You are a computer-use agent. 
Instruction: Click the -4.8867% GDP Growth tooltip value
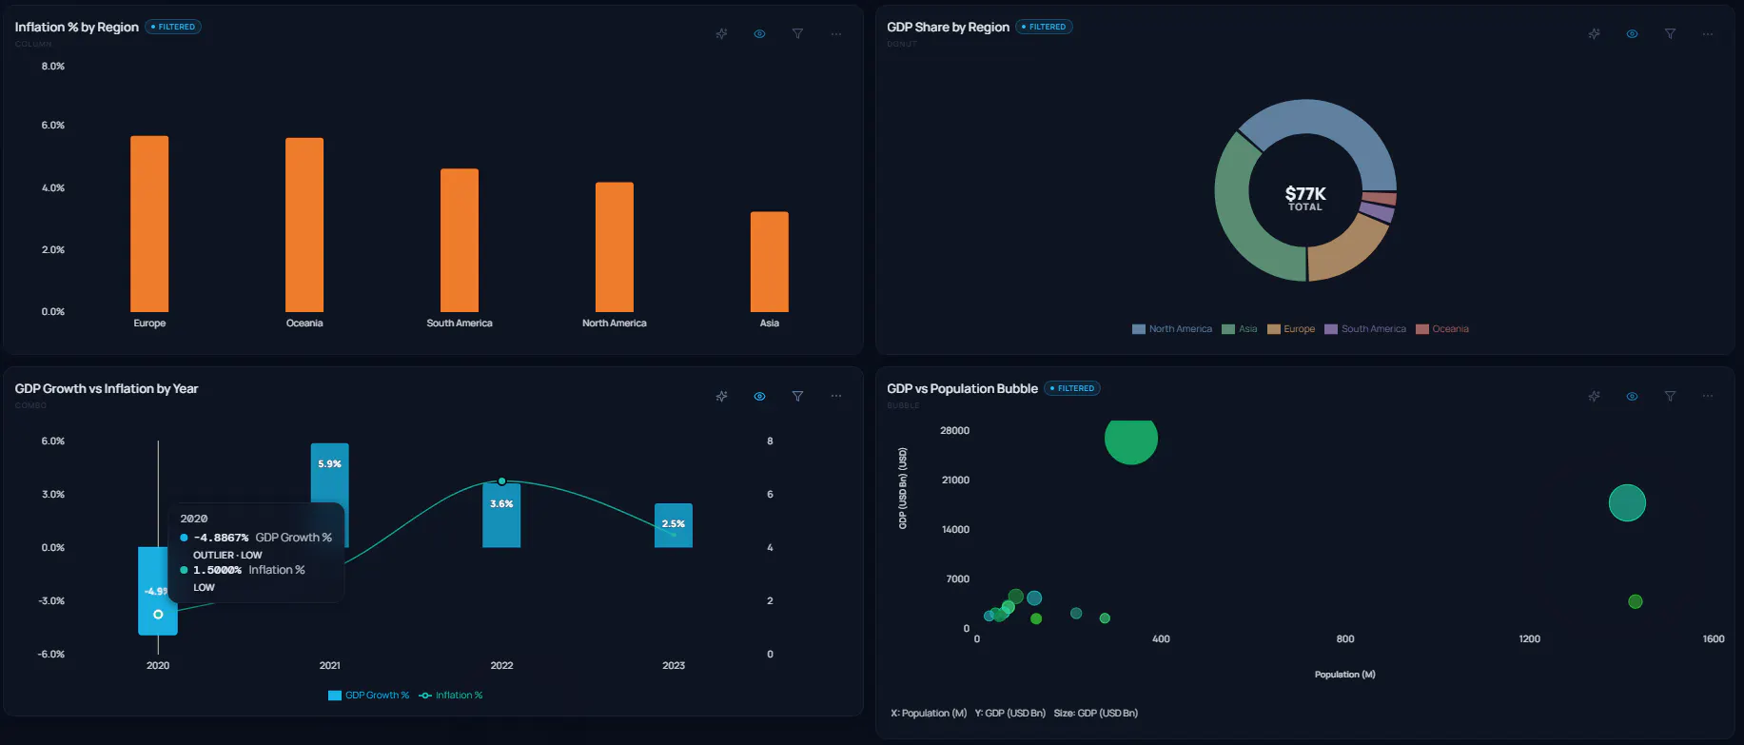click(221, 538)
